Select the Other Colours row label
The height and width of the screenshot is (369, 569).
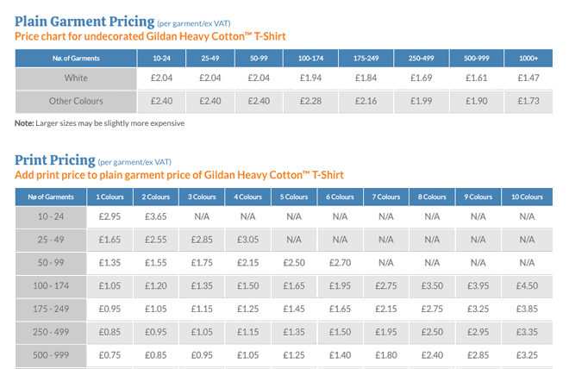pos(76,101)
